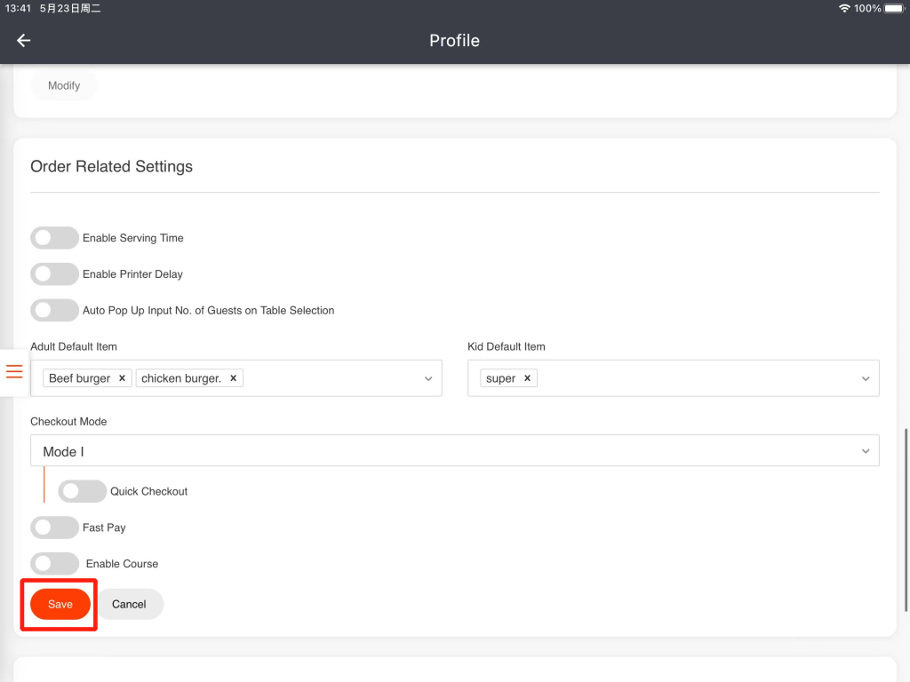Click Cancel button beside Save
The height and width of the screenshot is (682, 910).
click(129, 604)
